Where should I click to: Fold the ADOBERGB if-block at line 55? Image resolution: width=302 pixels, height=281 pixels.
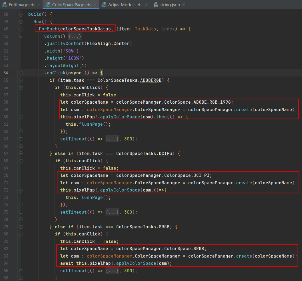[21, 80]
